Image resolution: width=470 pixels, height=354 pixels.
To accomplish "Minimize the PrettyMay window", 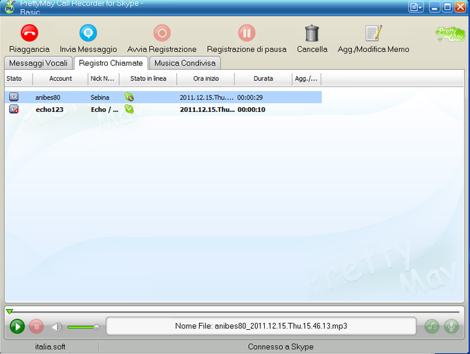I will point(434,7).
